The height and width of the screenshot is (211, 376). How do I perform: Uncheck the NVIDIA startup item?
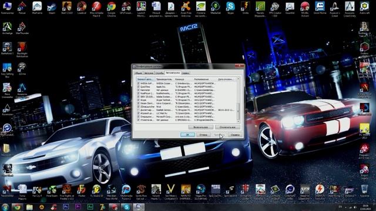(139, 83)
